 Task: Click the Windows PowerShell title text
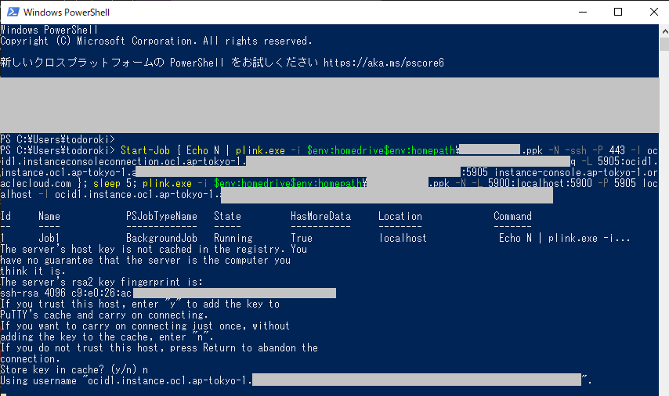[x=67, y=13]
